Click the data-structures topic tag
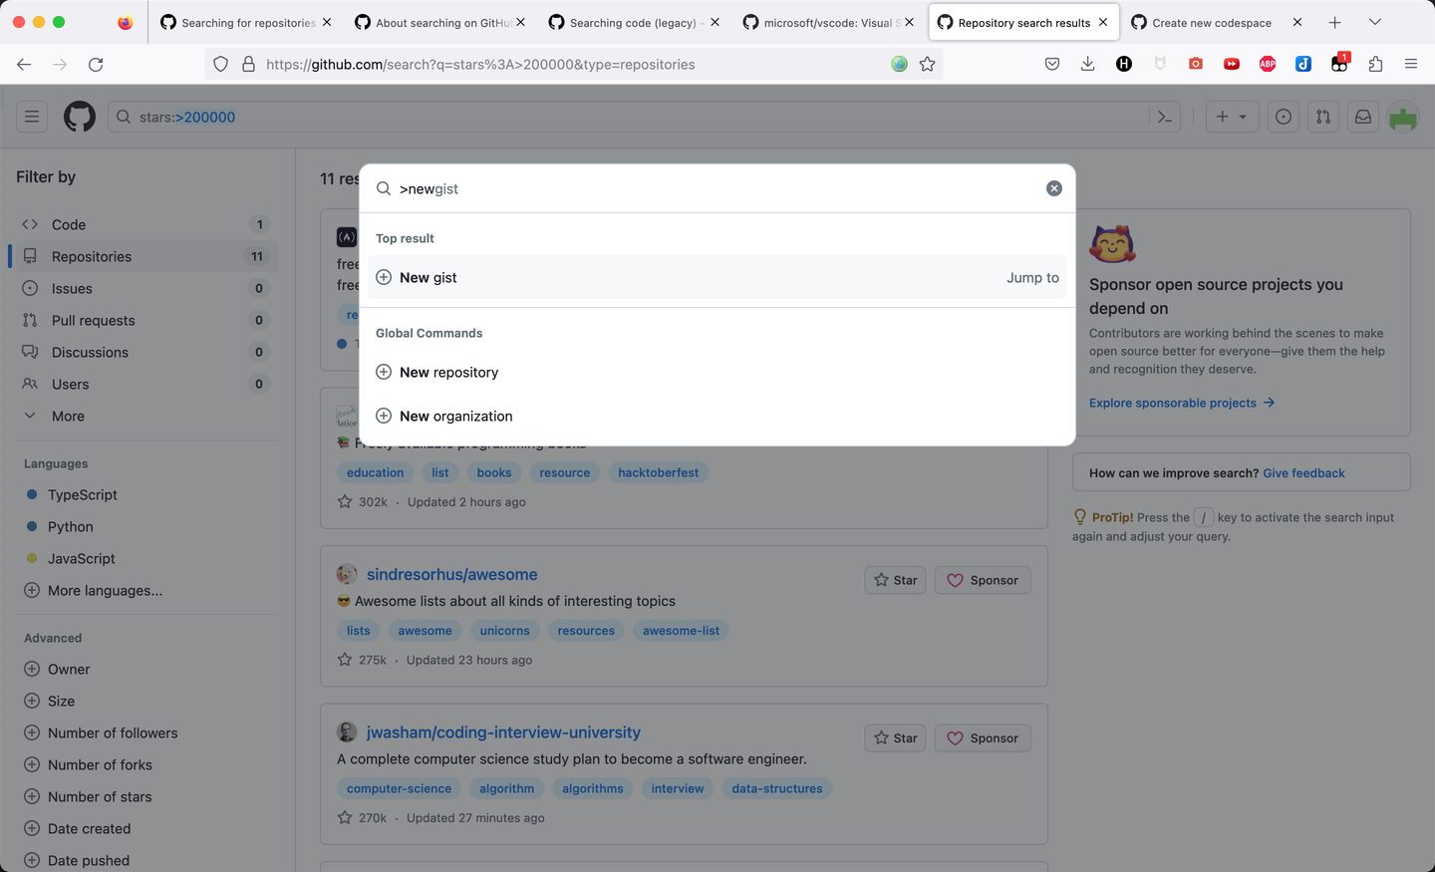This screenshot has width=1435, height=872. tap(777, 788)
